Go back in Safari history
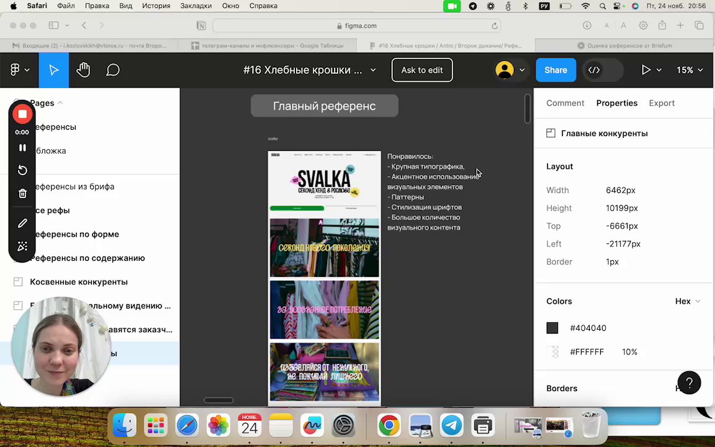The height and width of the screenshot is (447, 715). click(x=84, y=25)
